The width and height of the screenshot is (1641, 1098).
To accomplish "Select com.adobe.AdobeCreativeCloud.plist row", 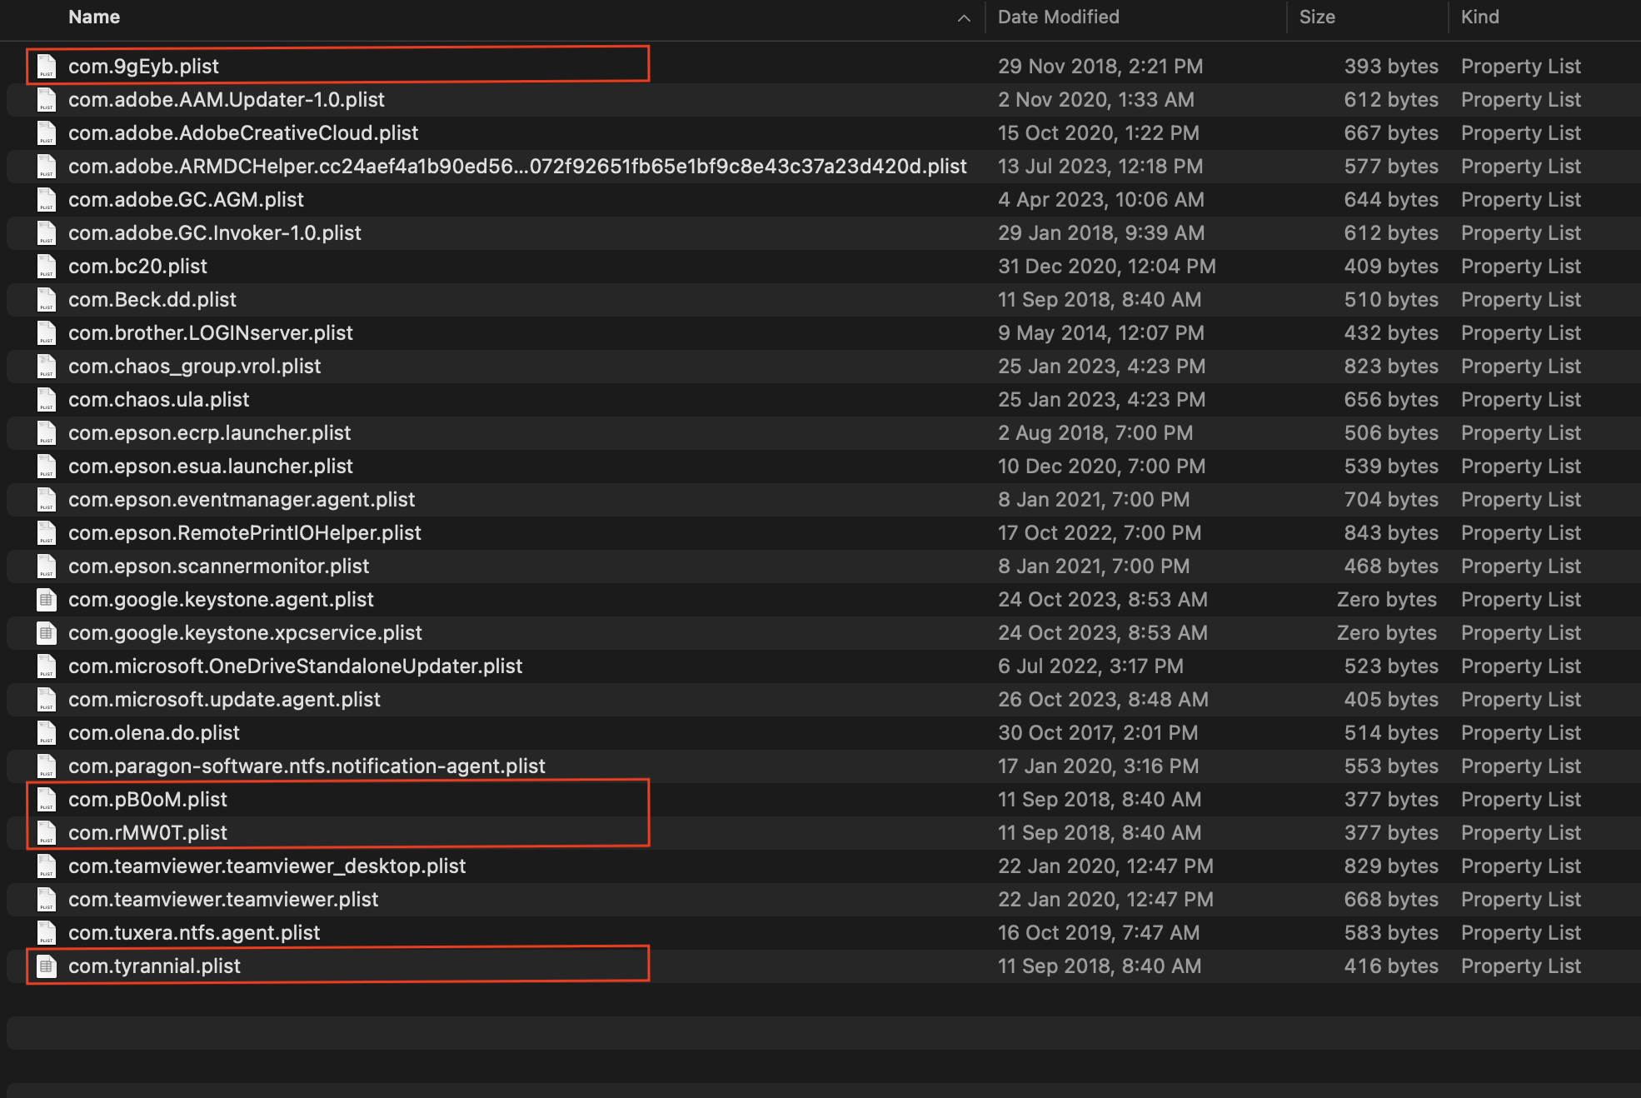I will [x=243, y=132].
